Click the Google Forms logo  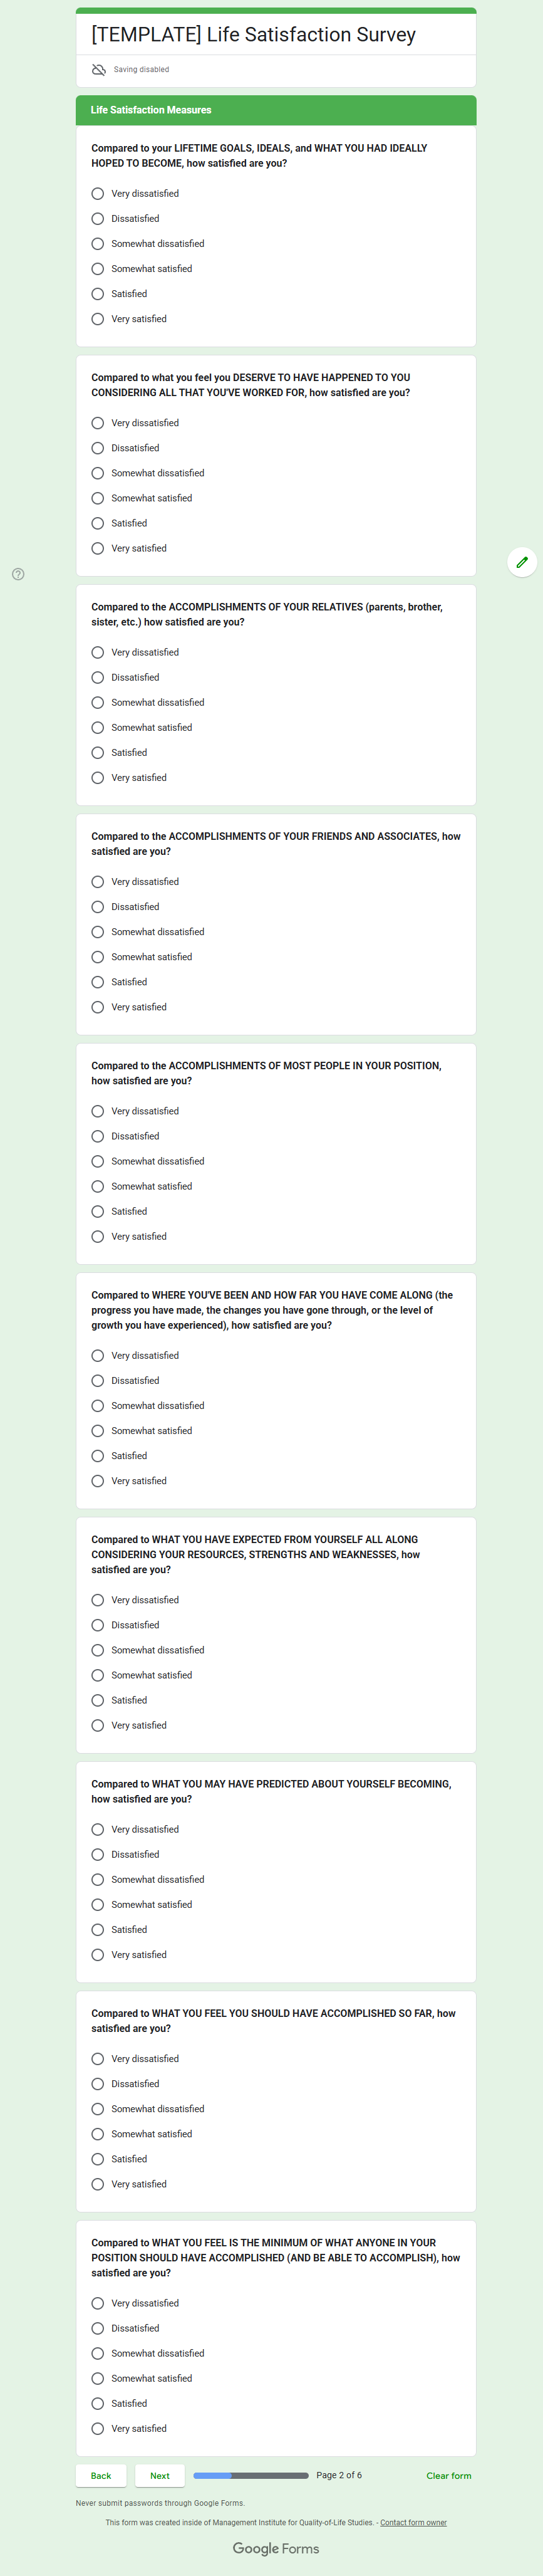tap(276, 2548)
